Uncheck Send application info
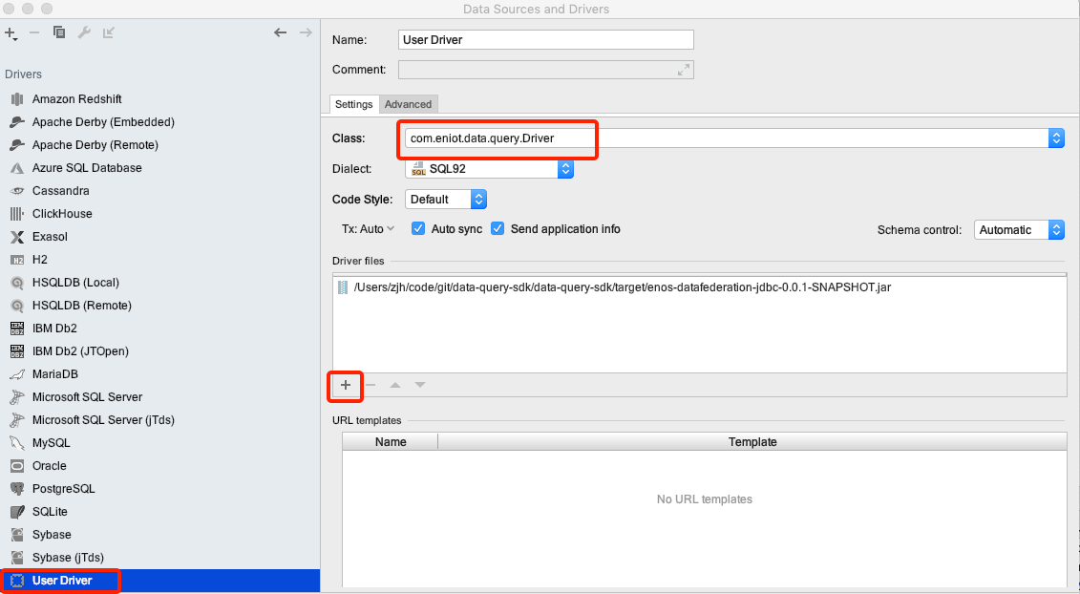The height and width of the screenshot is (594, 1080). tap(498, 229)
